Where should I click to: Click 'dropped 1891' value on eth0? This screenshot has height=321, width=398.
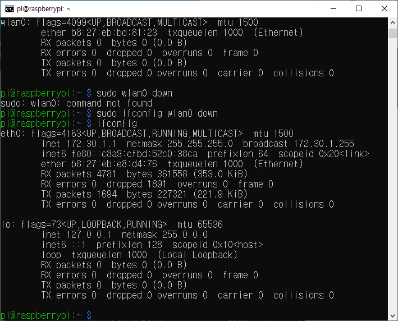(x=136, y=184)
